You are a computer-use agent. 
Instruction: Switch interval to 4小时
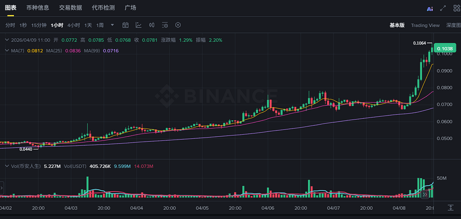(x=74, y=25)
